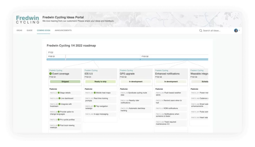Click Ready to ship status on iOS 5.5
This screenshot has width=255, height=147.
pyautogui.click(x=100, y=82)
